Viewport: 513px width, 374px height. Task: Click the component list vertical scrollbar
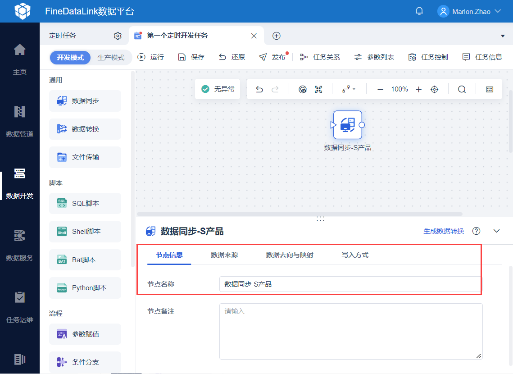point(133,169)
